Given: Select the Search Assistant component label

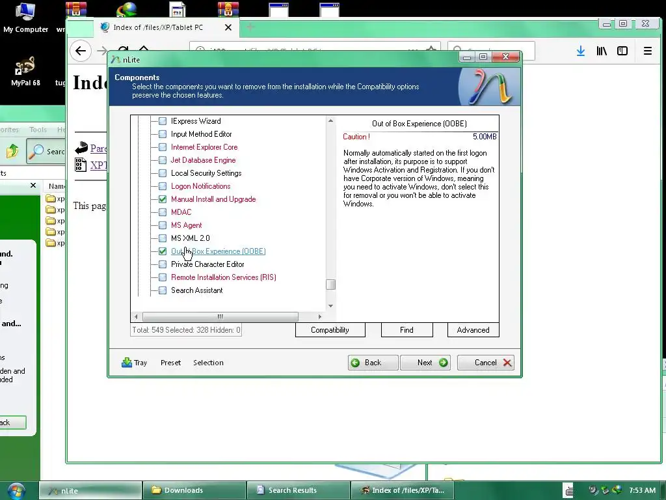Looking at the screenshot, I should click(x=196, y=290).
